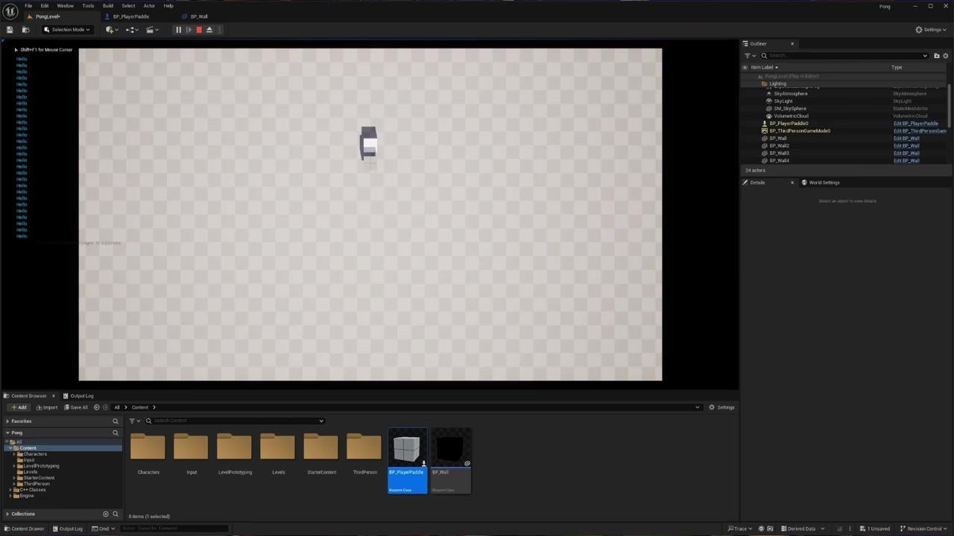This screenshot has width=954, height=536.
Task: Click the Outliner create folder icon
Action: [937, 56]
